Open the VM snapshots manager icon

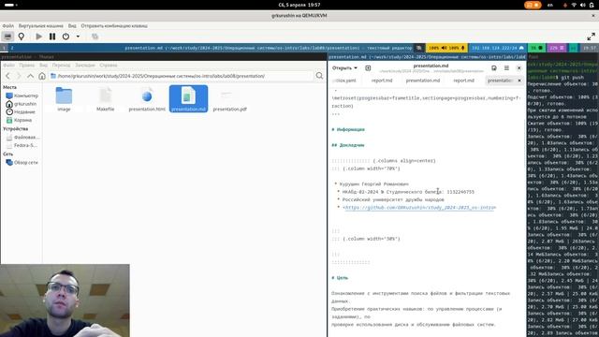[95, 37]
